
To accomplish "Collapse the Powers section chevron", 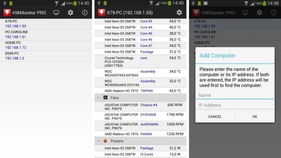I will [x=98, y=141].
